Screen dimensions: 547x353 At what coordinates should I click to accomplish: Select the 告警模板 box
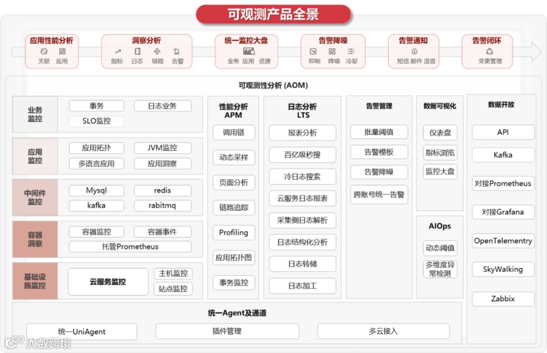(x=379, y=152)
